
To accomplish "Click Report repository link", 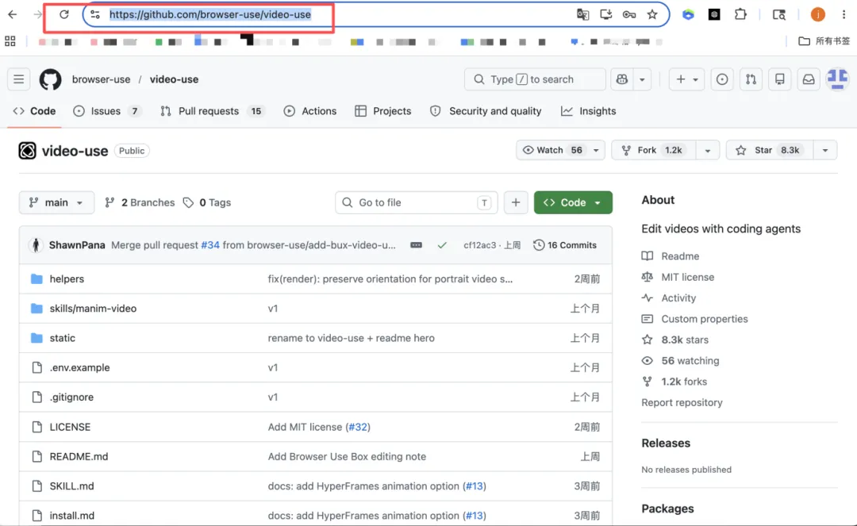I will [x=682, y=402].
